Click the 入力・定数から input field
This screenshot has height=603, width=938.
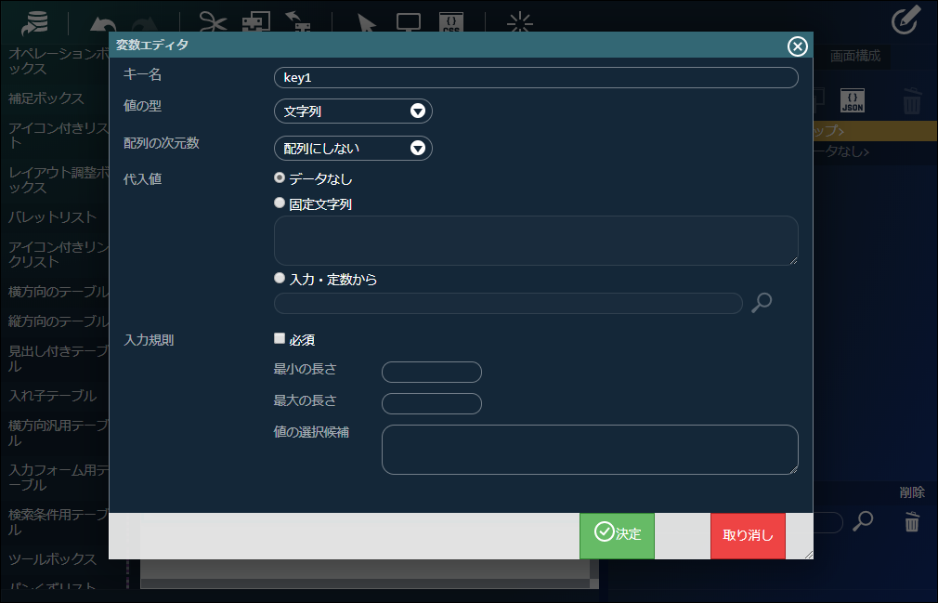(x=509, y=303)
